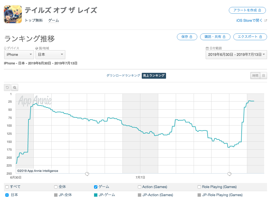The image size is (269, 202).
Task: Switch to ダウンロードランキング tab
Action: pos(123,76)
